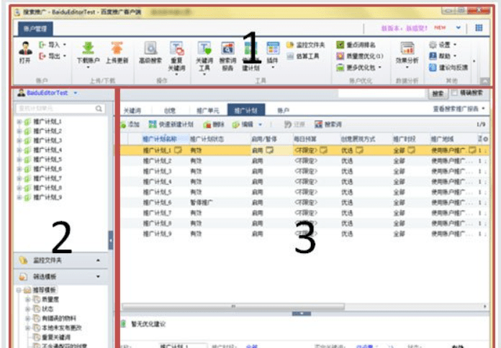Select the 状态 template node
The width and height of the screenshot is (501, 348).
(x=48, y=308)
